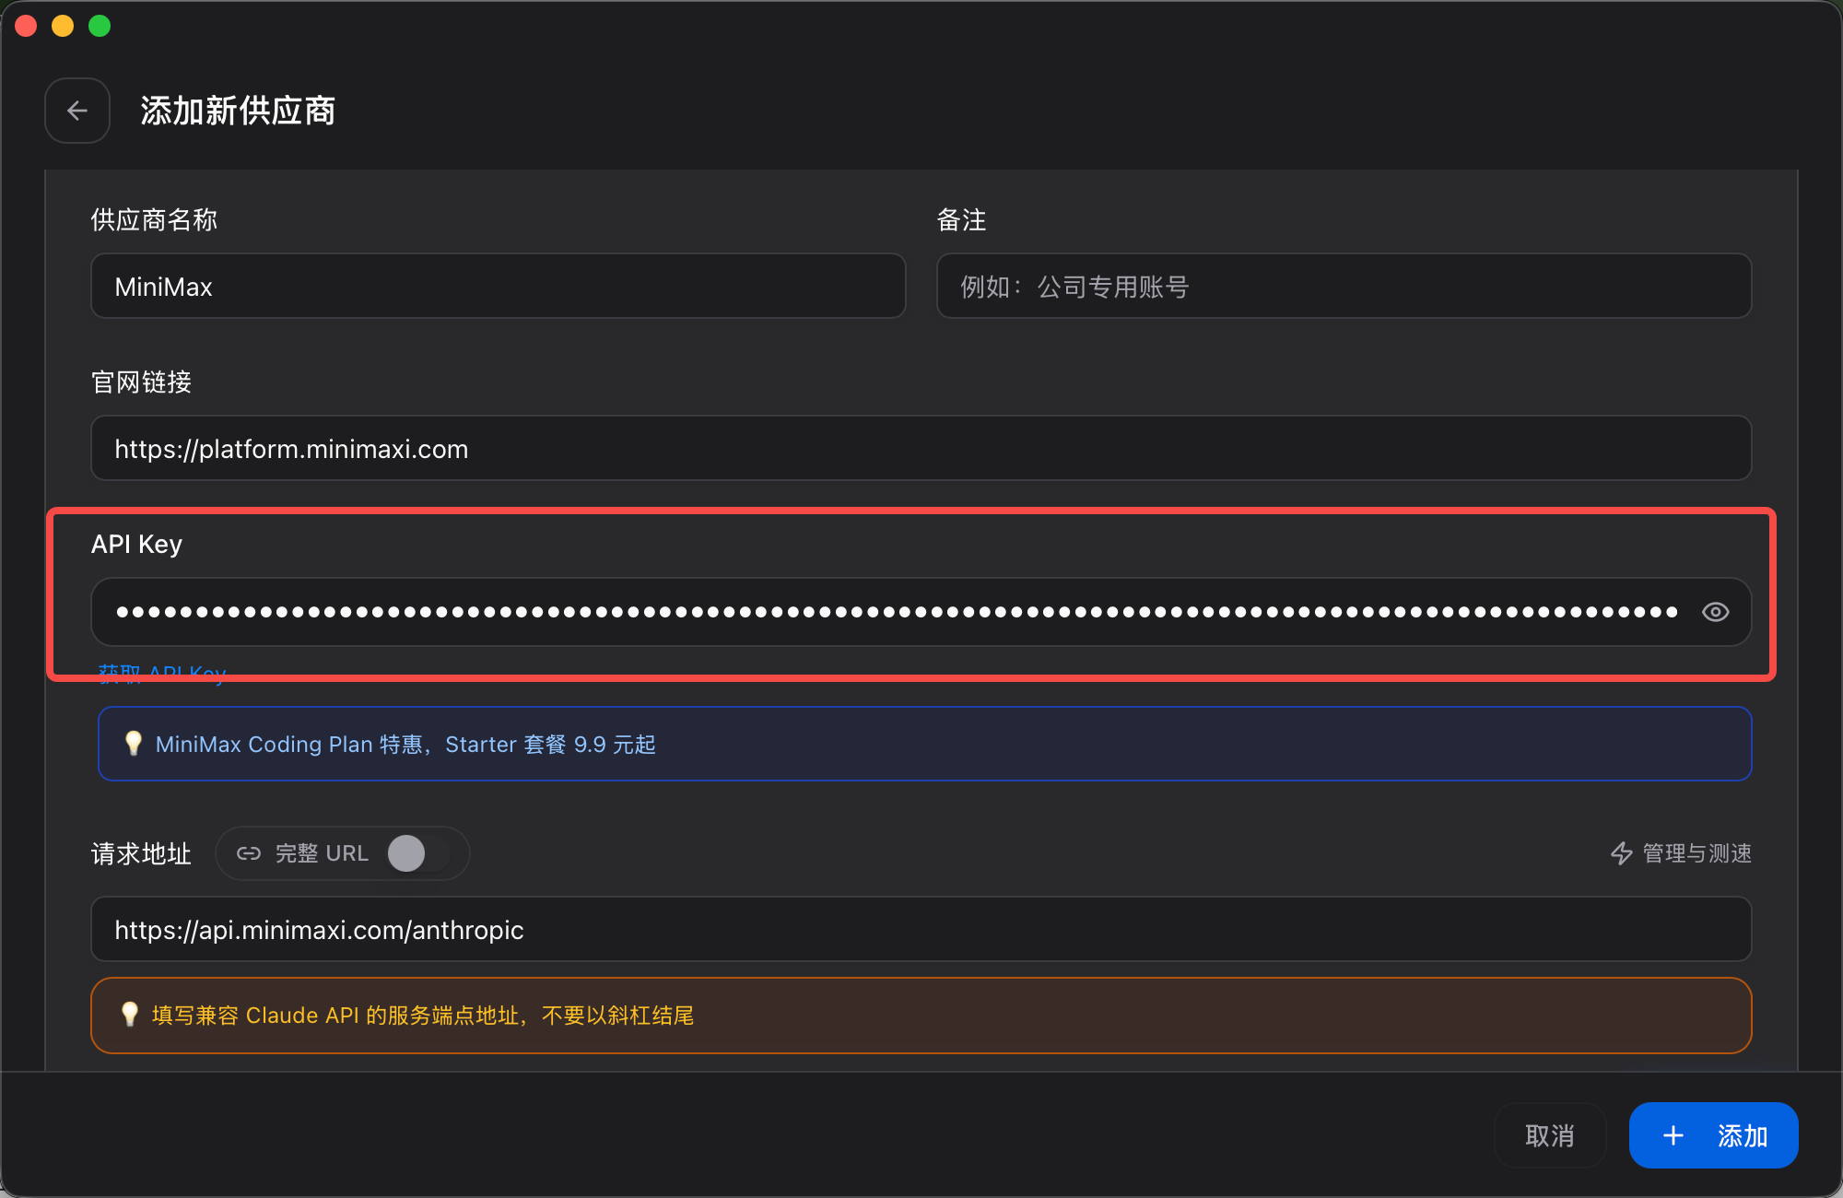Open 管理与测速 for the request address
The width and height of the screenshot is (1843, 1198).
coord(1681,853)
